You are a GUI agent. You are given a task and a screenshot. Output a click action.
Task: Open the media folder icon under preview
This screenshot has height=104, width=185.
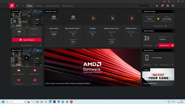tap(41, 65)
